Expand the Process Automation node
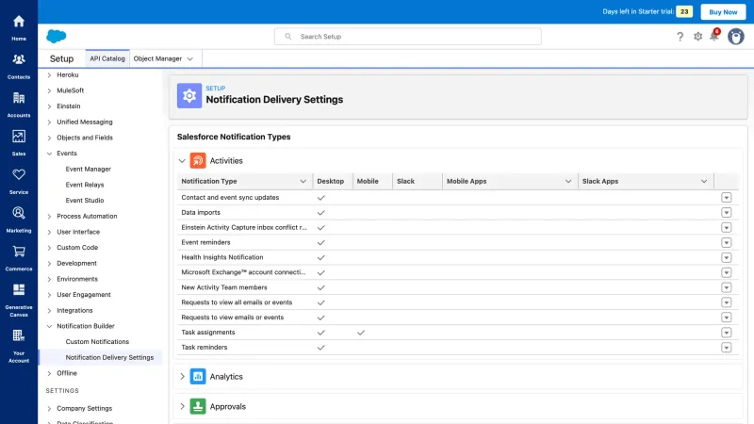Viewport: 754px width, 424px height. (49, 217)
